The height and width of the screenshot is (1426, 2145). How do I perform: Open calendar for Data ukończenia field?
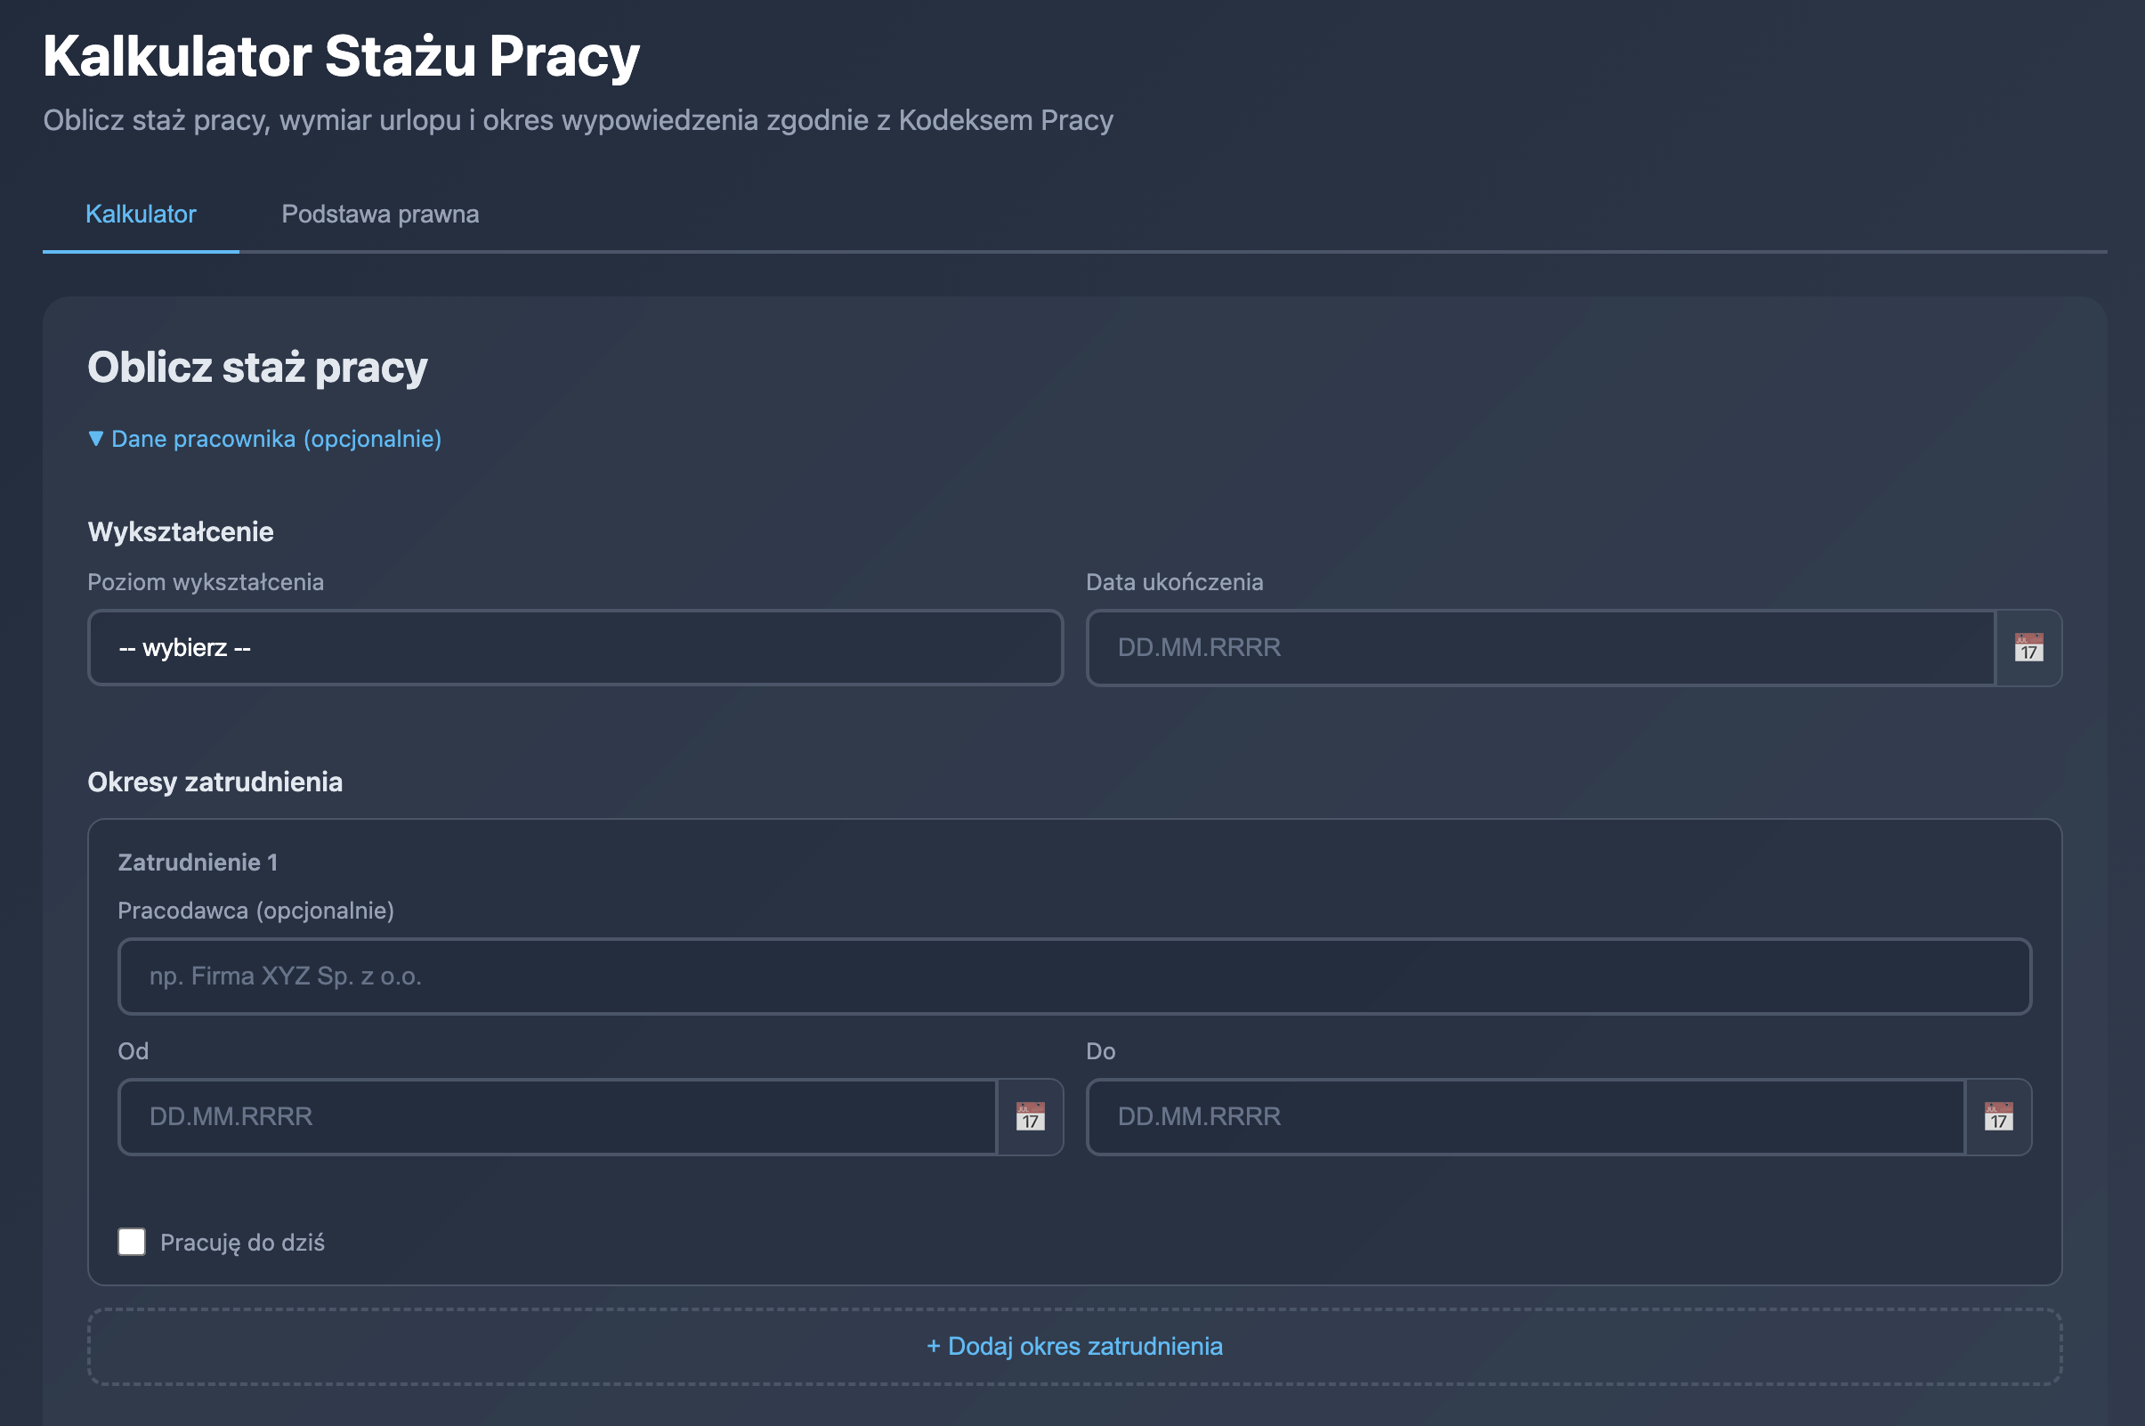pyautogui.click(x=2028, y=647)
